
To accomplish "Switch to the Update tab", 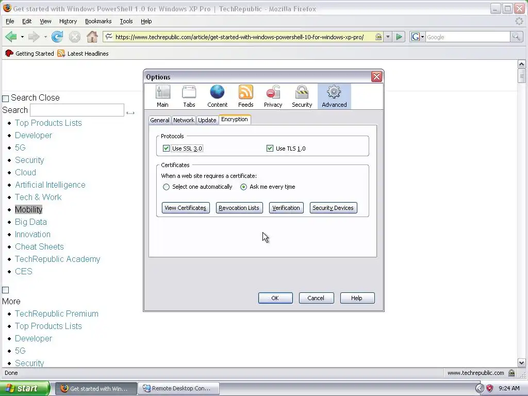I will [207, 120].
